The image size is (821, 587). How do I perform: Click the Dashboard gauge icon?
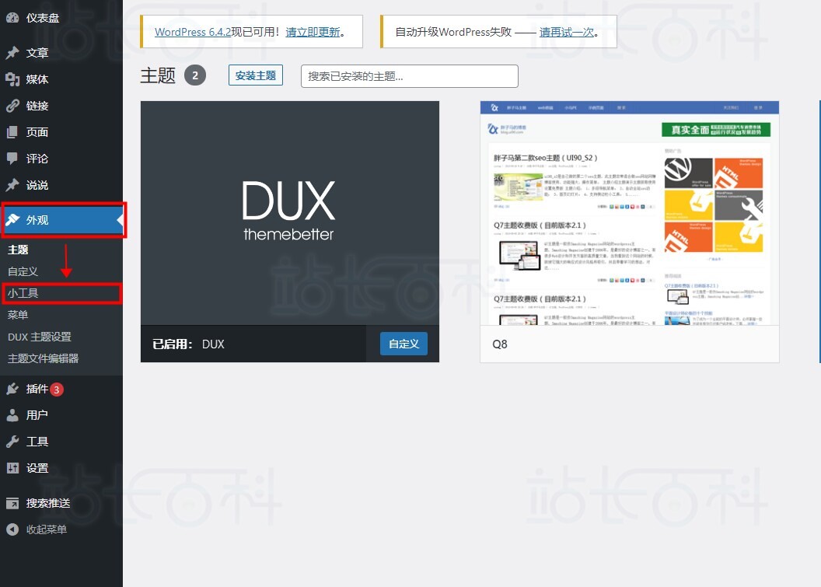click(12, 17)
